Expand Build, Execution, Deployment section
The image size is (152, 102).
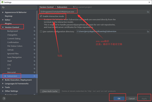(x=3, y=80)
